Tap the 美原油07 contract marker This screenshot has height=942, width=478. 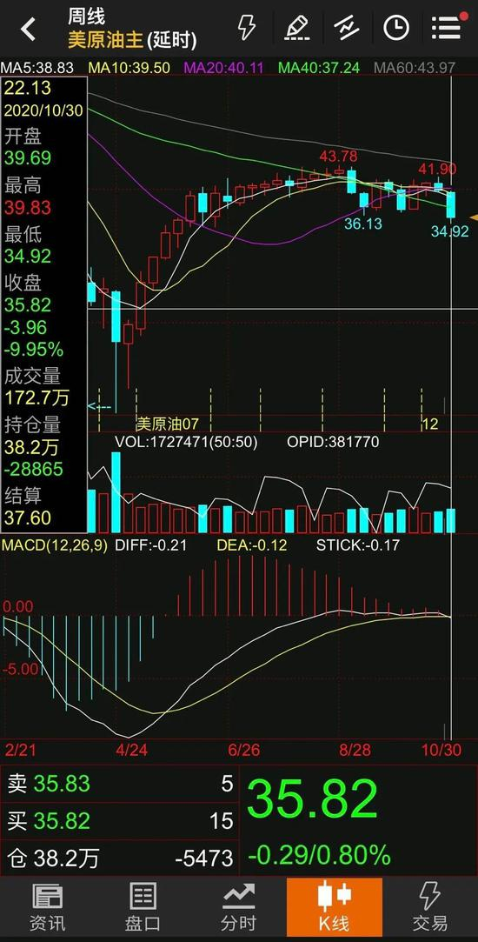(x=167, y=424)
